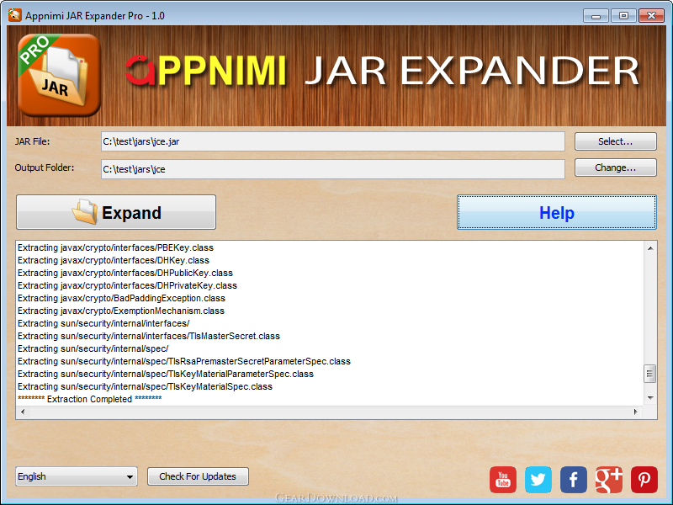Click the log's vertical scrollbar up arrow
This screenshot has height=505, width=673.
click(x=650, y=248)
